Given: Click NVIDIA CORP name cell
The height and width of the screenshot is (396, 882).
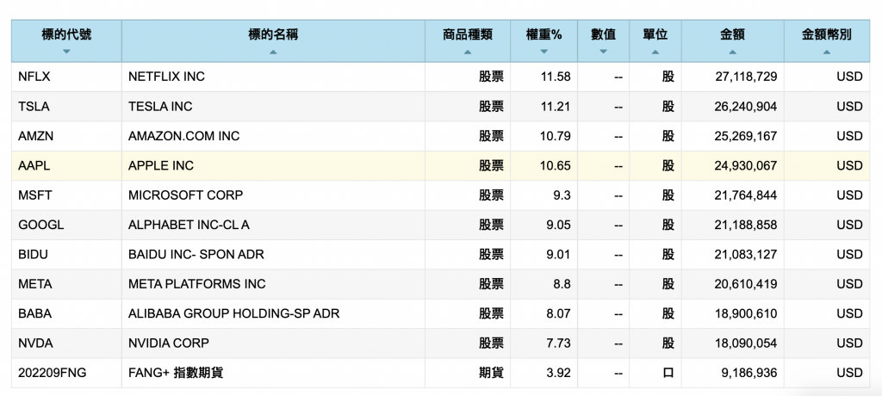Looking at the screenshot, I should tap(273, 343).
